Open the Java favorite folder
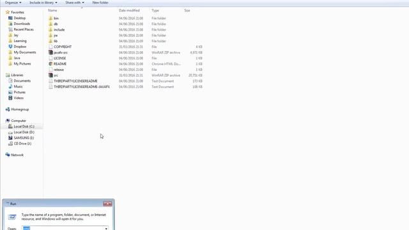The width and height of the screenshot is (409, 230). [17, 58]
